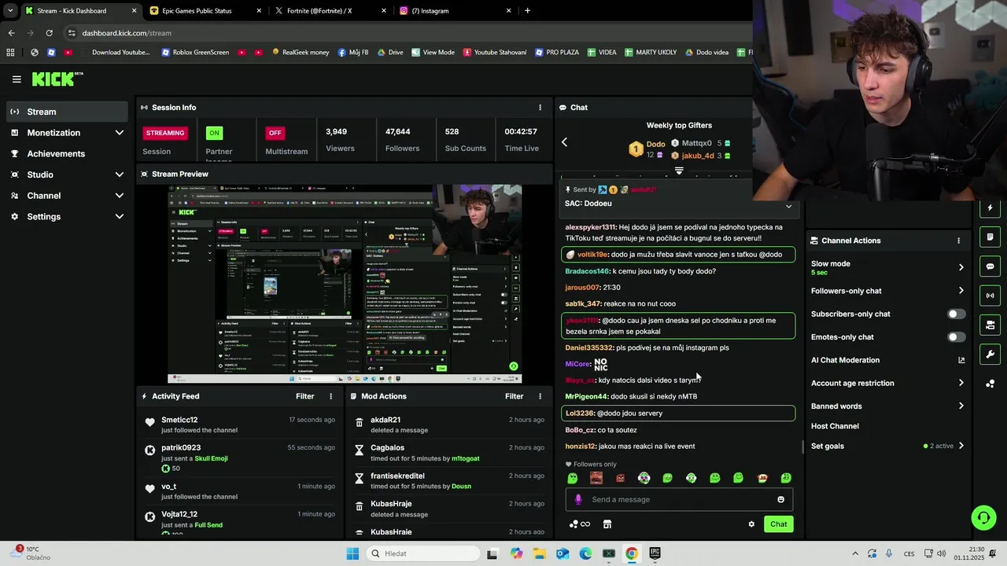1007x566 pixels.
Task: Open the weather widget showing 10°C
Action: point(31,553)
